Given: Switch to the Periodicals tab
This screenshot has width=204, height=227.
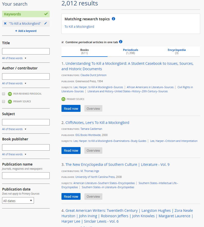Looking at the screenshot, I should point(130,51).
